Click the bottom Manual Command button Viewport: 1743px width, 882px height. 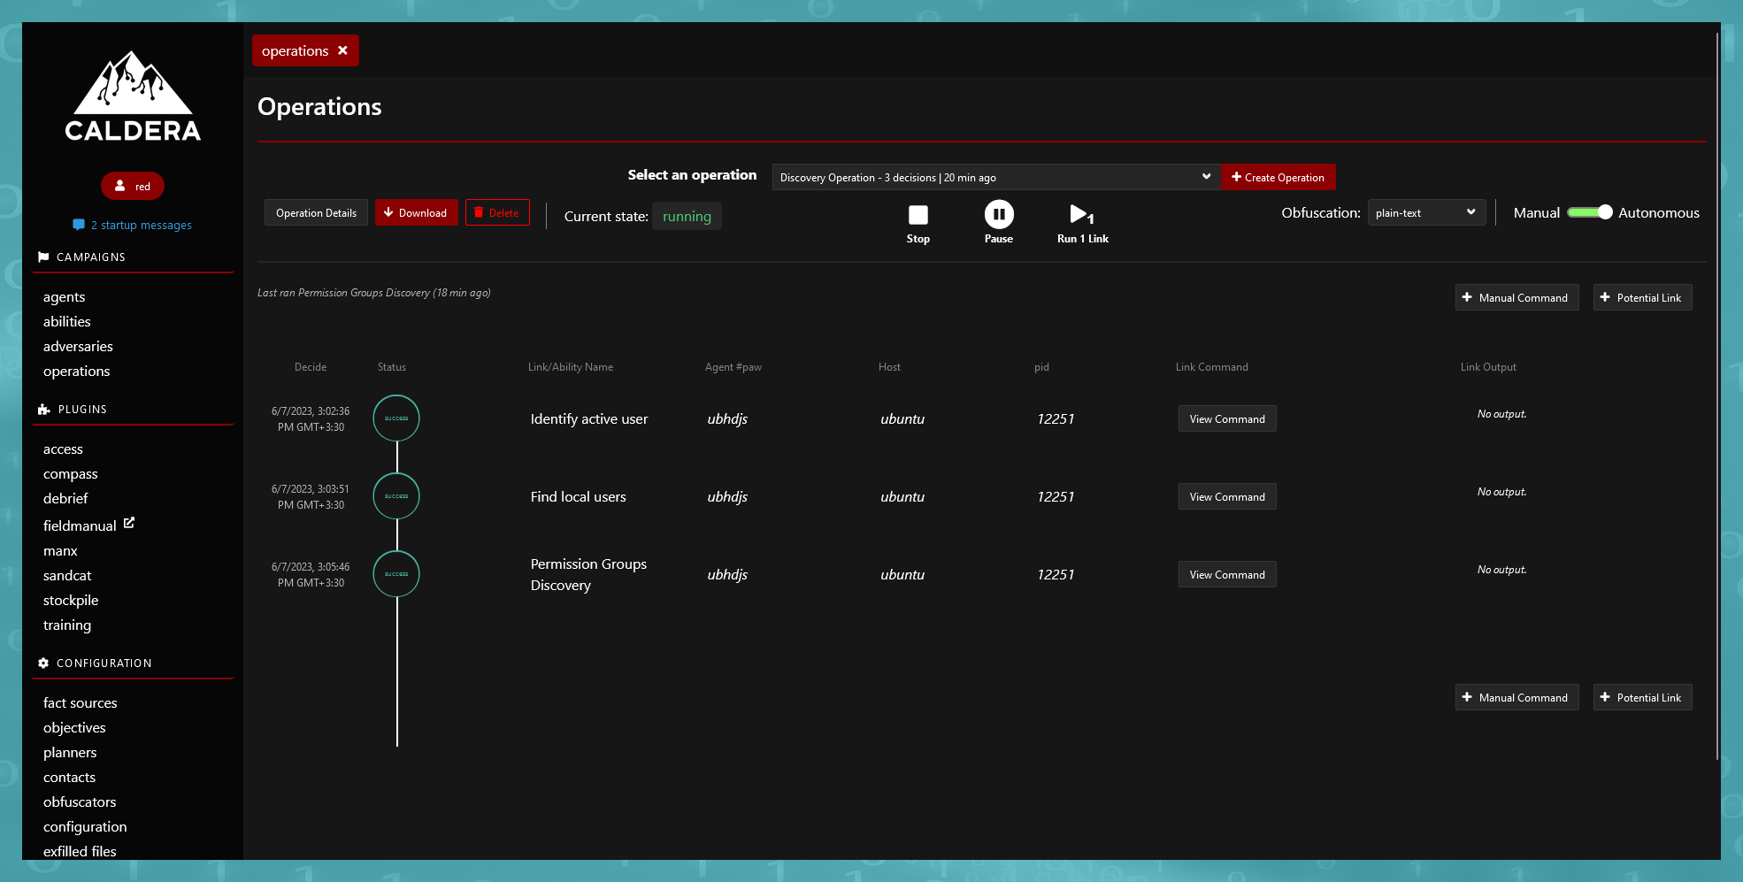point(1516,697)
